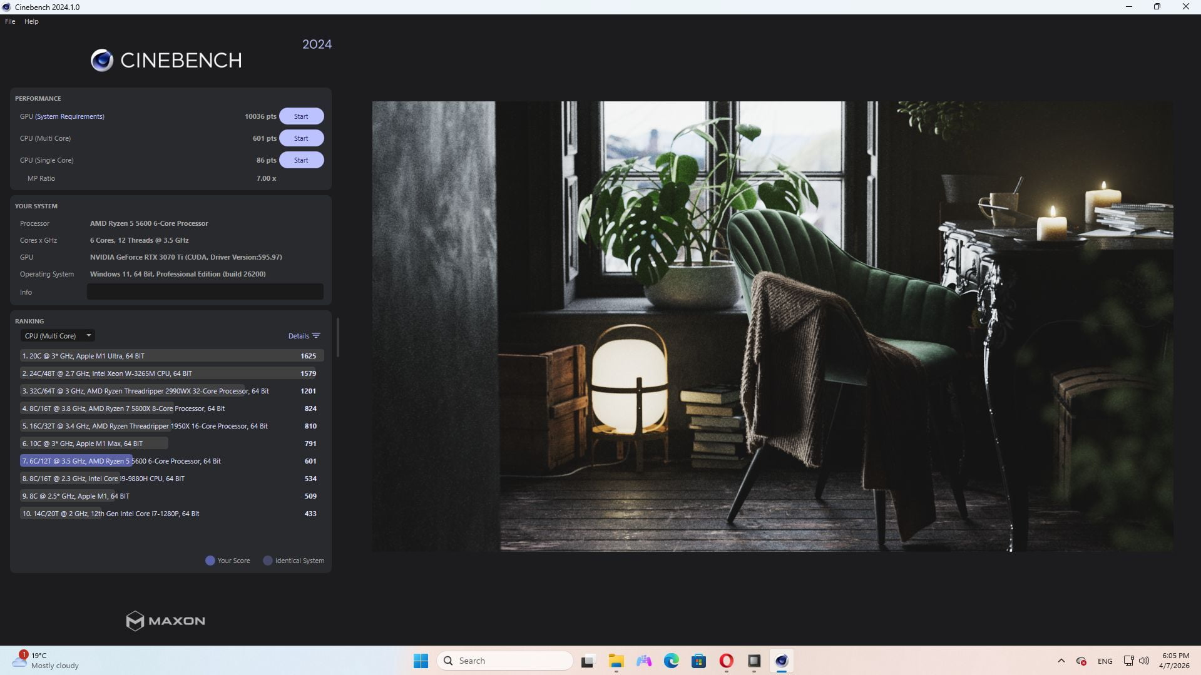Screen dimensions: 1201x675
Task: Select Ryzen 7 5800X ranking row
Action: pyautogui.click(x=171, y=409)
